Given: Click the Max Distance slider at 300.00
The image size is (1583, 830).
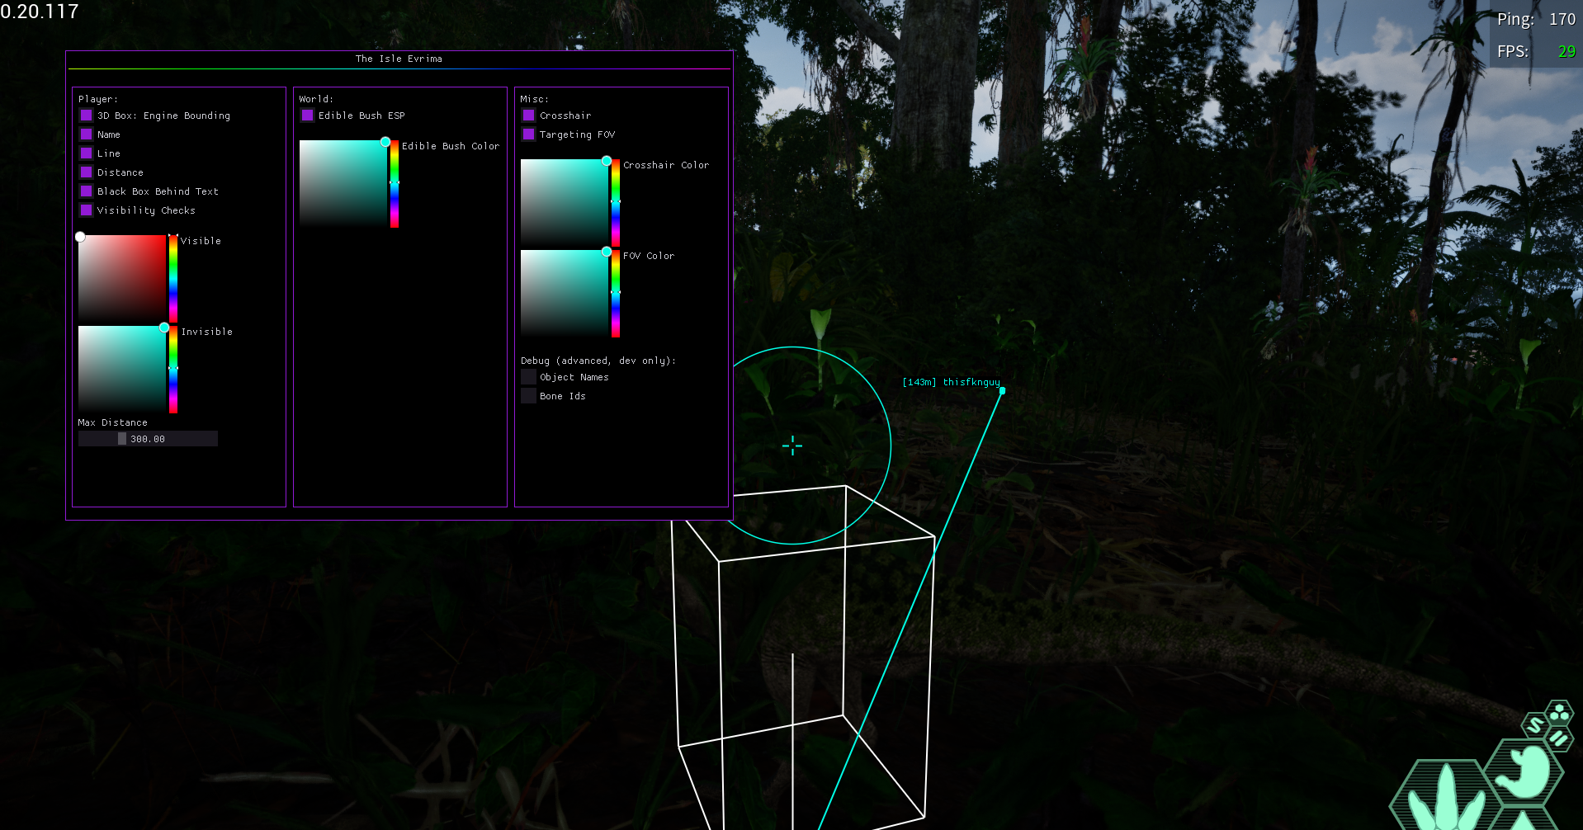Looking at the screenshot, I should point(148,439).
